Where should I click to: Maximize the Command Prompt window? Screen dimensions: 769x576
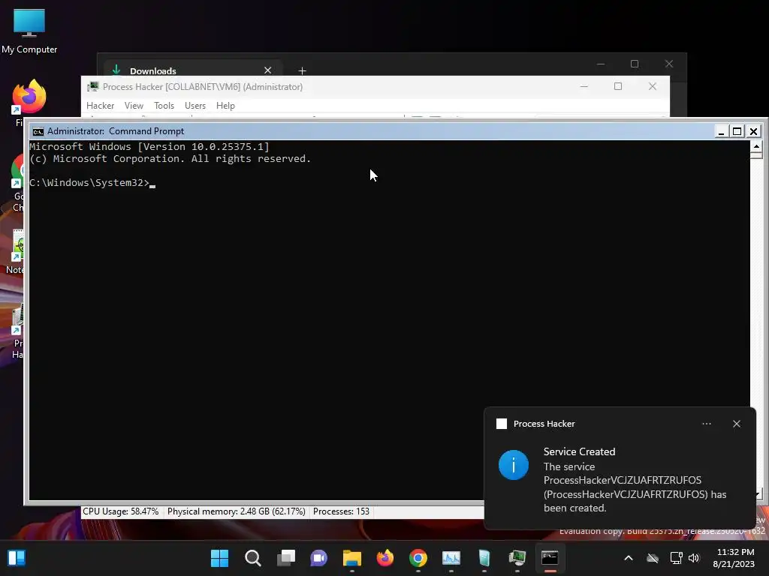tap(737, 131)
